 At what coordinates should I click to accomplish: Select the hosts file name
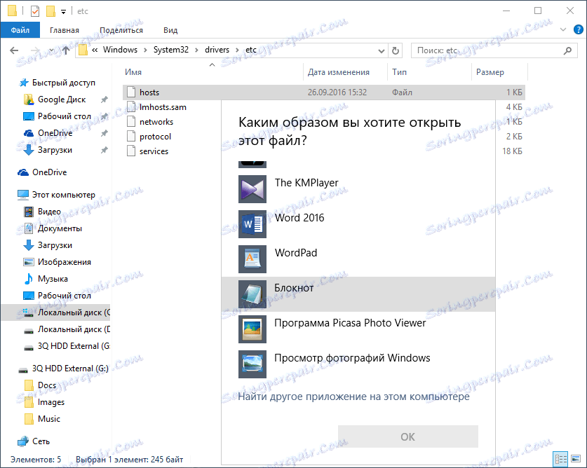(x=149, y=92)
